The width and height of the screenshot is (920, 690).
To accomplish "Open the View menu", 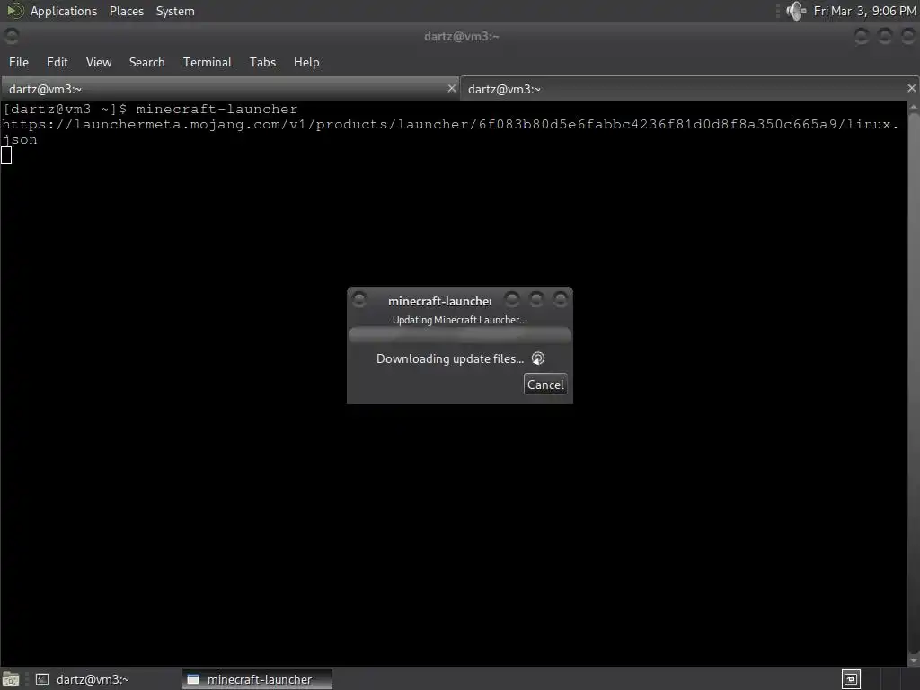I will pos(99,62).
